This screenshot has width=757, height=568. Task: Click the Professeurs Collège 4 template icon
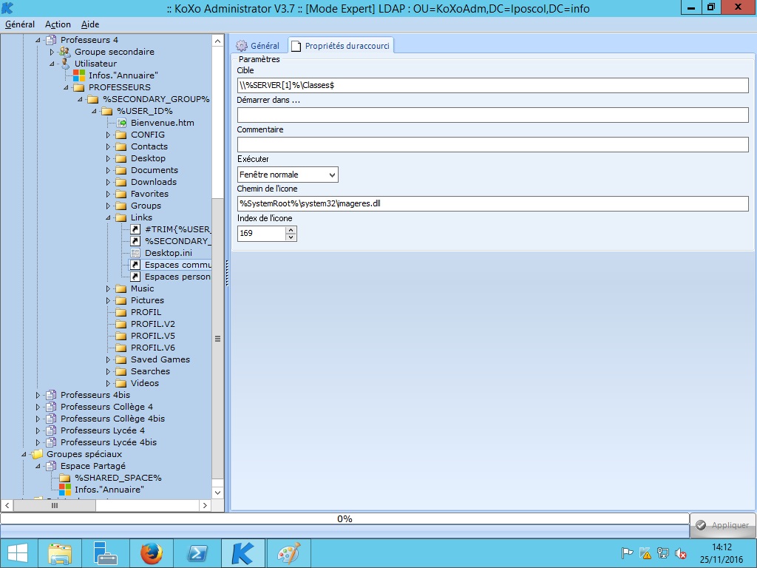click(x=51, y=407)
